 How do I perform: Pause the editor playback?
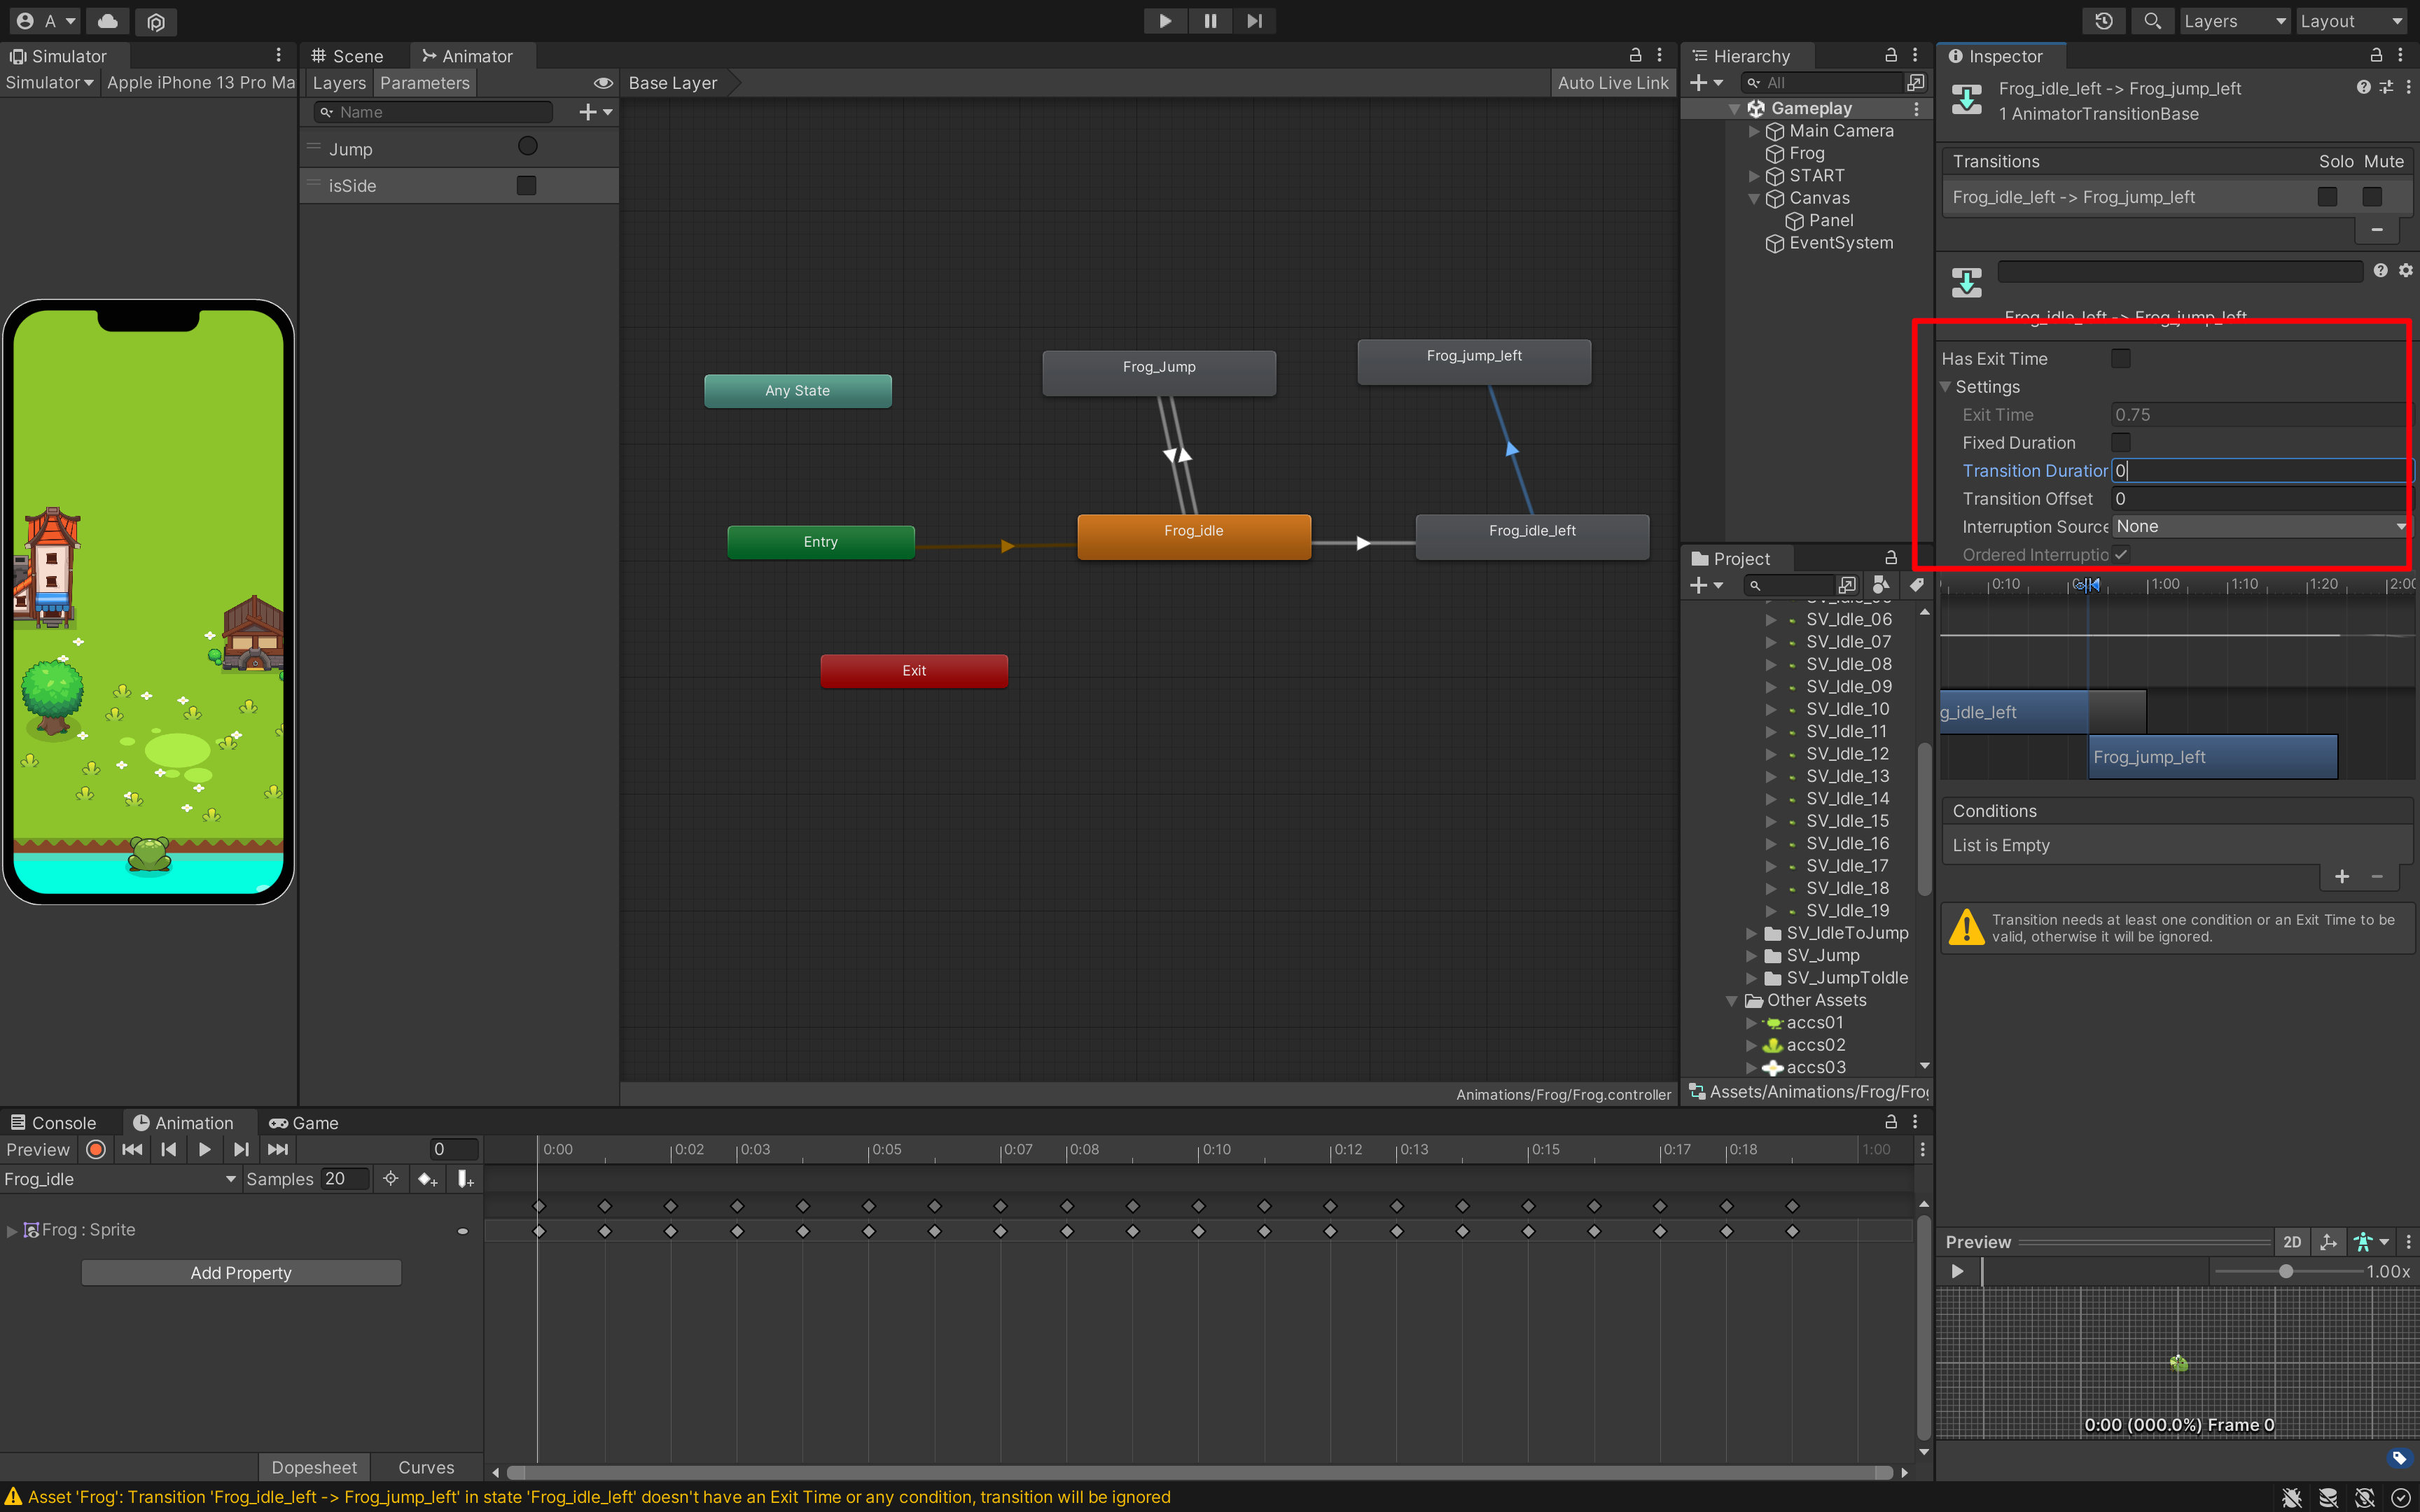click(x=1210, y=21)
